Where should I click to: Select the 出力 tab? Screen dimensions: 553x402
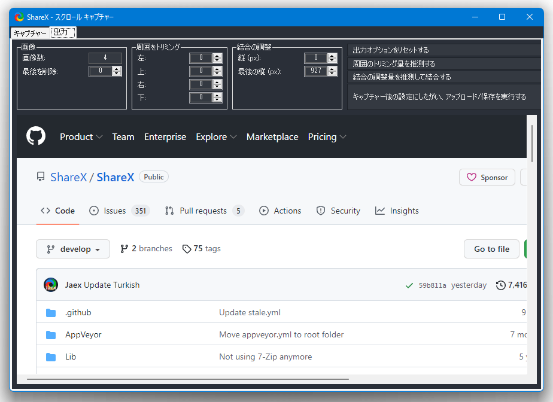63,32
